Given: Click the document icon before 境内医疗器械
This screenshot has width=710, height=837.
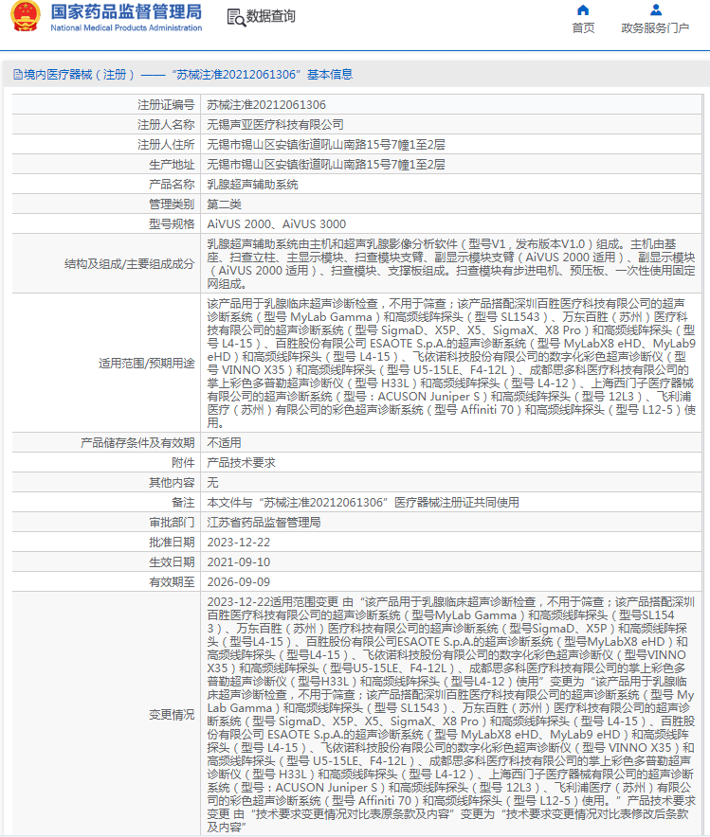Looking at the screenshot, I should [18, 75].
